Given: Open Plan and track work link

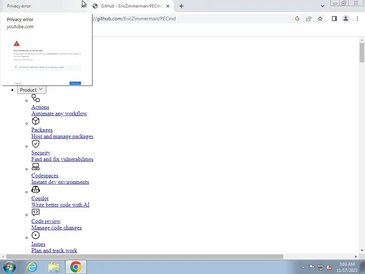Looking at the screenshot, I should click(x=54, y=250).
